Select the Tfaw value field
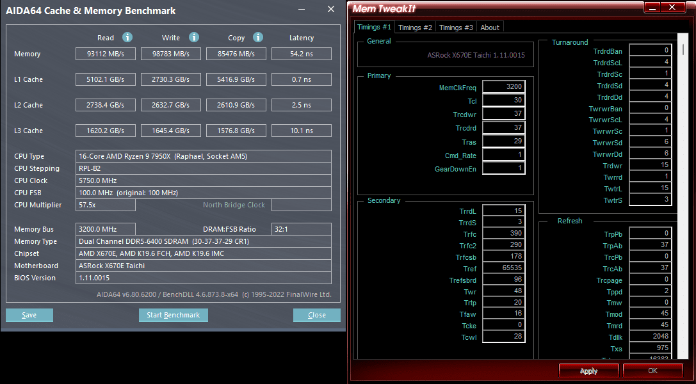 tap(504, 314)
